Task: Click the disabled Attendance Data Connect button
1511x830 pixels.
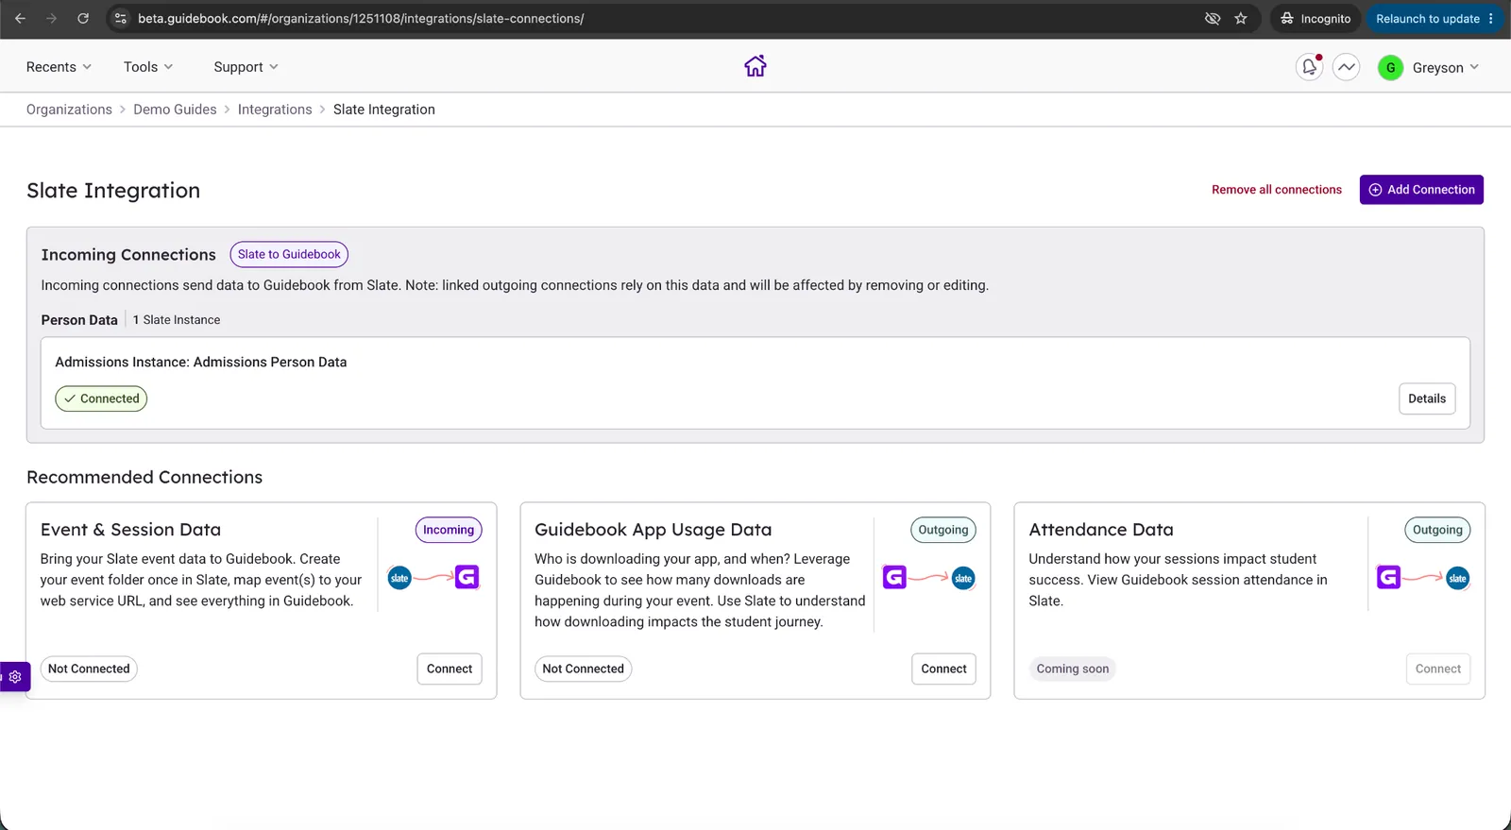Action: click(x=1437, y=669)
